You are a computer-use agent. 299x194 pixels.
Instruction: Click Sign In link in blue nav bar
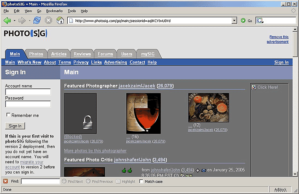(x=281, y=62)
